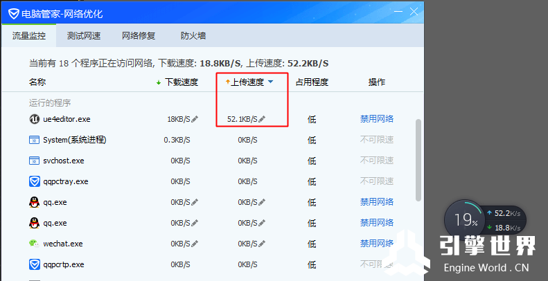Viewport: 548px width, 281px height.
Task: Open the 网络修复 tab
Action: pos(139,35)
